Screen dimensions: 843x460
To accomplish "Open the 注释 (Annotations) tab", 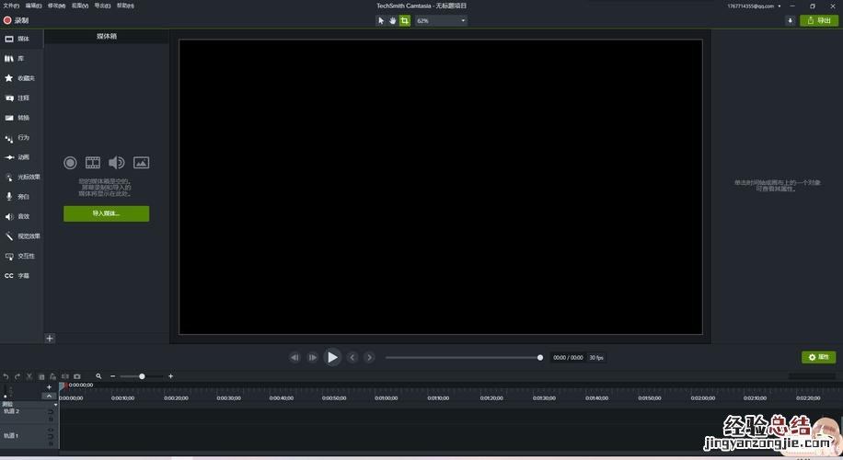I will point(21,98).
